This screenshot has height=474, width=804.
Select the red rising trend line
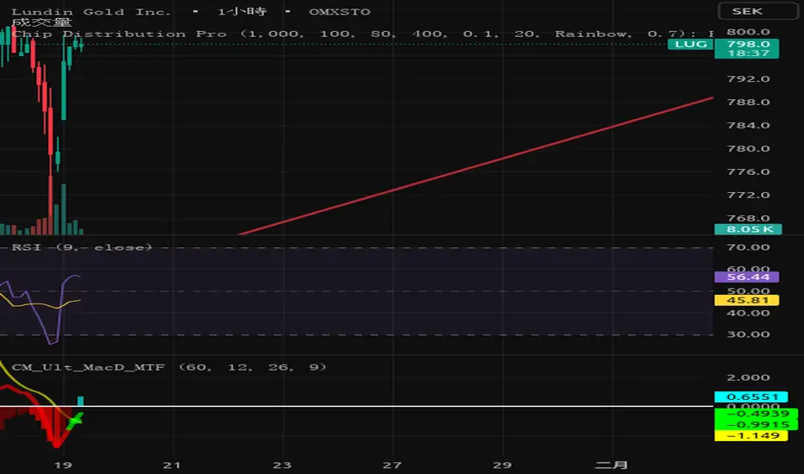tap(476, 165)
